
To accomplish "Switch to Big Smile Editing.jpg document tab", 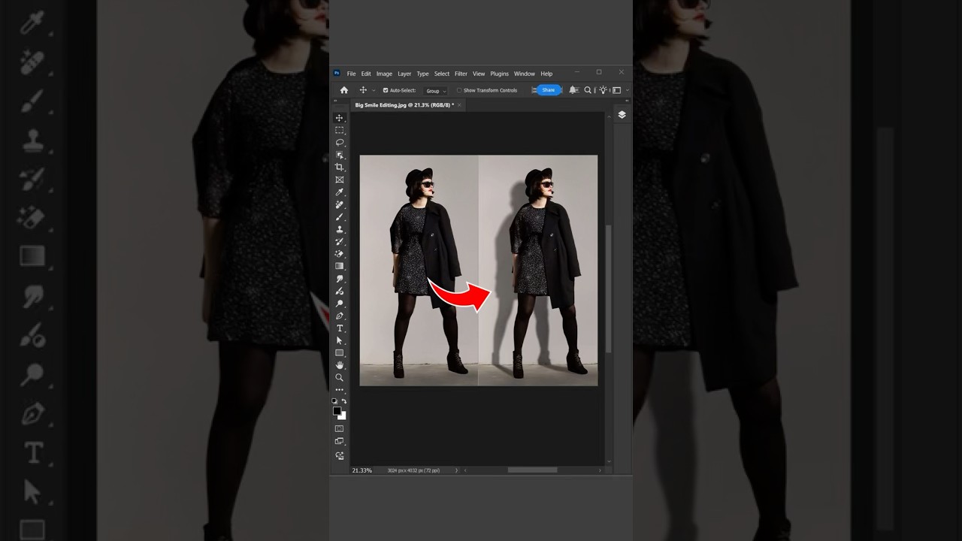I will click(x=404, y=105).
